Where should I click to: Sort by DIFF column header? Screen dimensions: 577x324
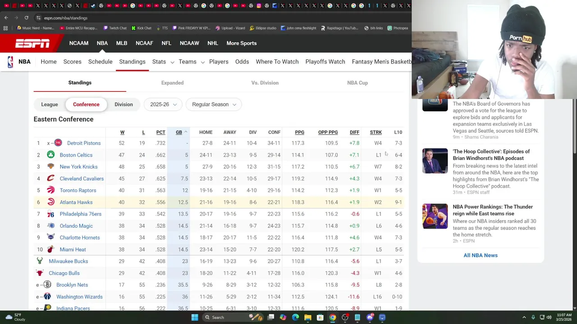tap(354, 132)
